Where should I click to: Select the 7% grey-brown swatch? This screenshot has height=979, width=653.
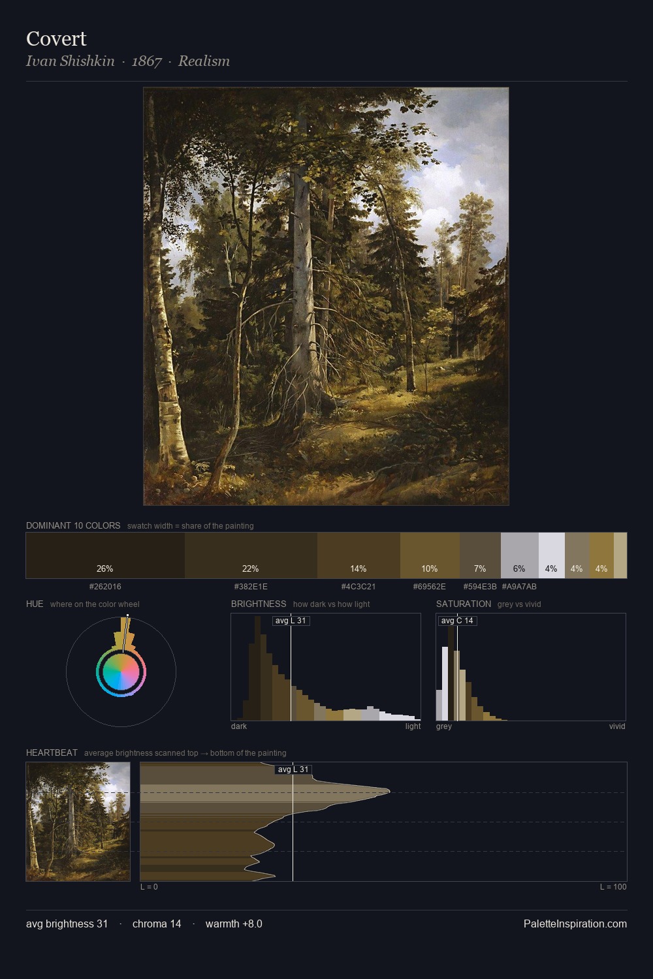pos(480,555)
